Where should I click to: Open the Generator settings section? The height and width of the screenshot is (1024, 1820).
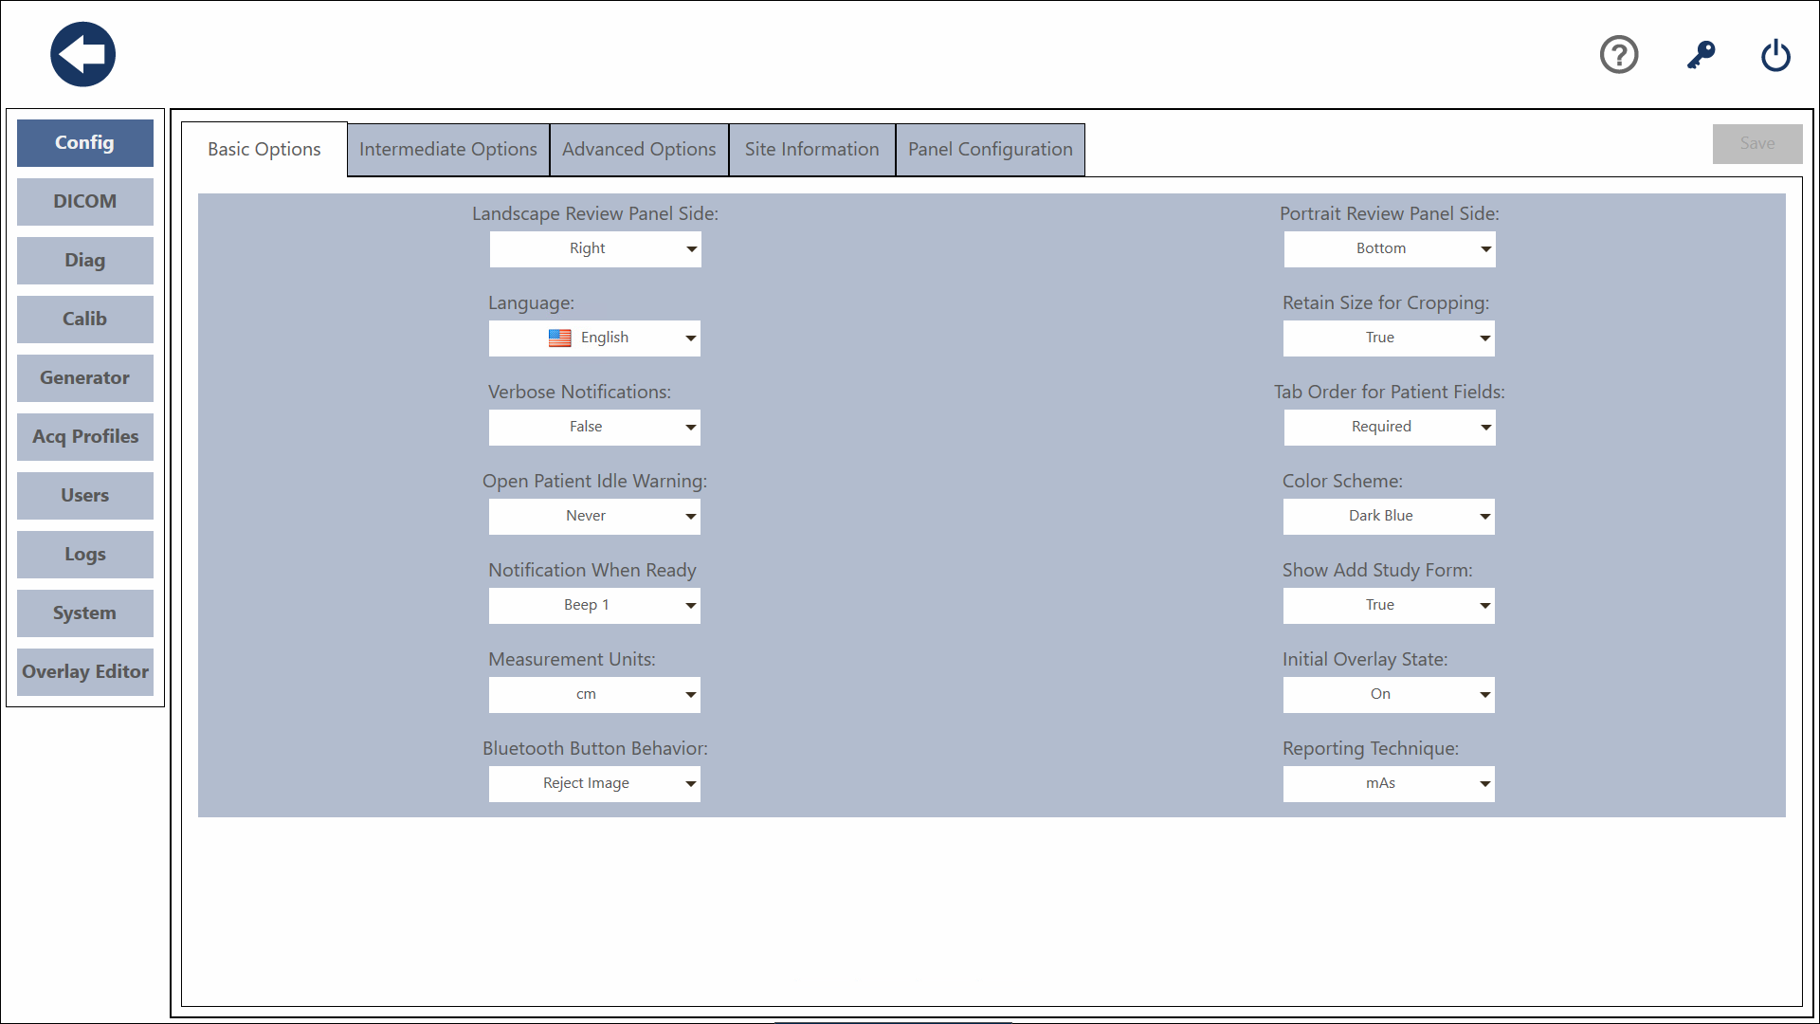click(85, 378)
